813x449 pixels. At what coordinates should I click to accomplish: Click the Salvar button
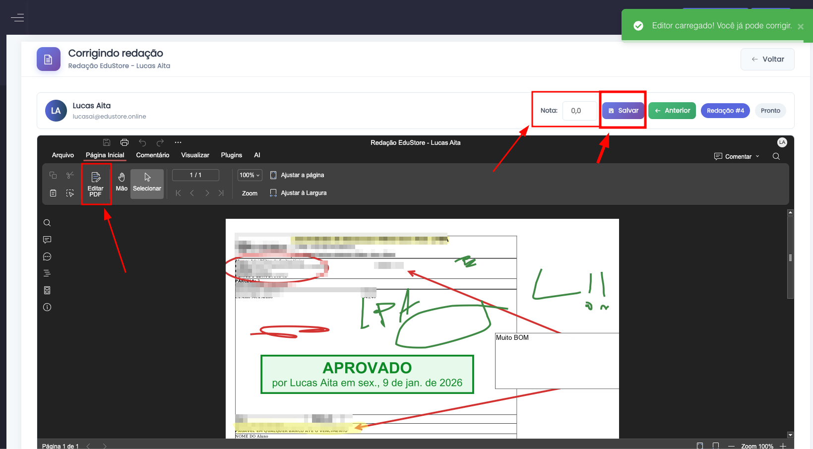(x=624, y=111)
